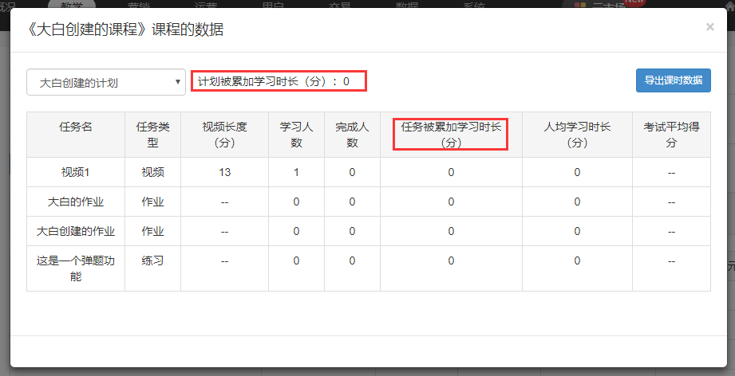Click the 完成人数 column header
This screenshot has height=376, width=735.
[352, 135]
